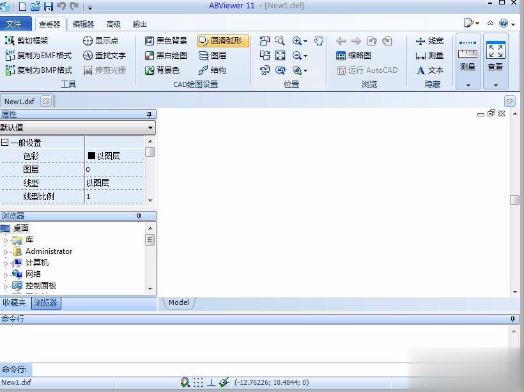Click the save icon in quick access toolbar
The width and height of the screenshot is (524, 392).
pyautogui.click(x=49, y=6)
